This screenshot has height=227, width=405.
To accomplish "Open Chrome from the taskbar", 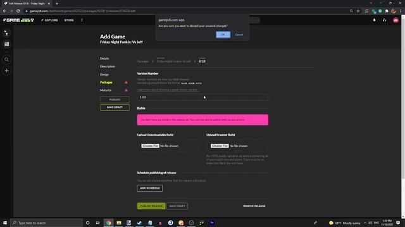I will (108, 223).
